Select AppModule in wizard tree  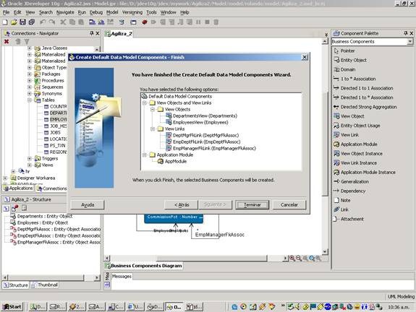coord(172,161)
